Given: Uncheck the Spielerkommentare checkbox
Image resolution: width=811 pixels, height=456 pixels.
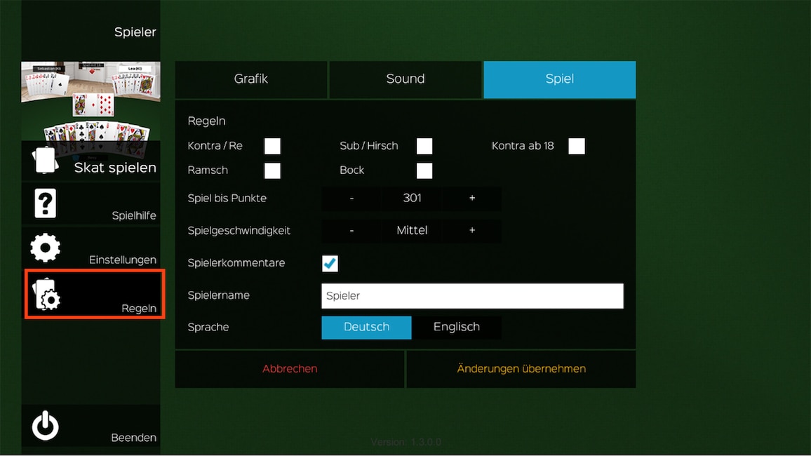Looking at the screenshot, I should tap(330, 263).
